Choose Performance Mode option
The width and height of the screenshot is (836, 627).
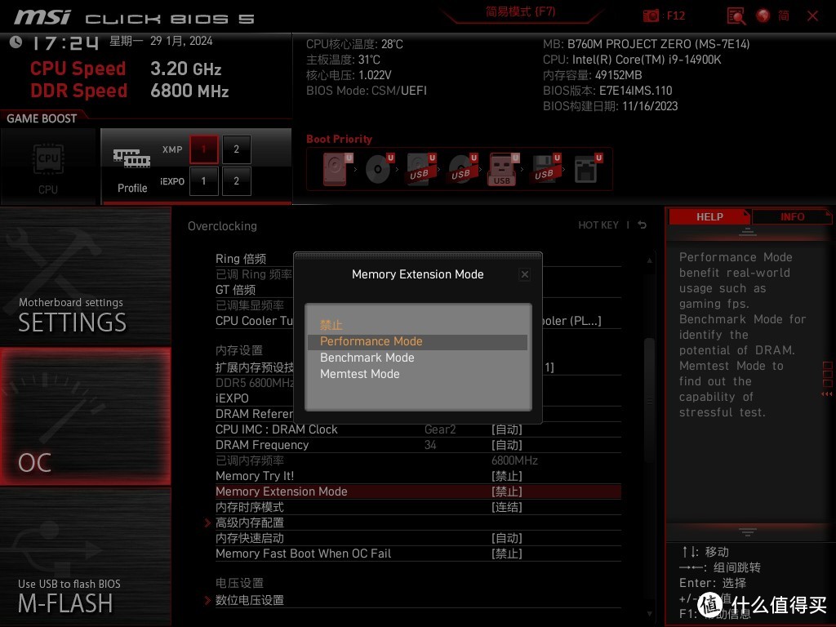tap(417, 342)
